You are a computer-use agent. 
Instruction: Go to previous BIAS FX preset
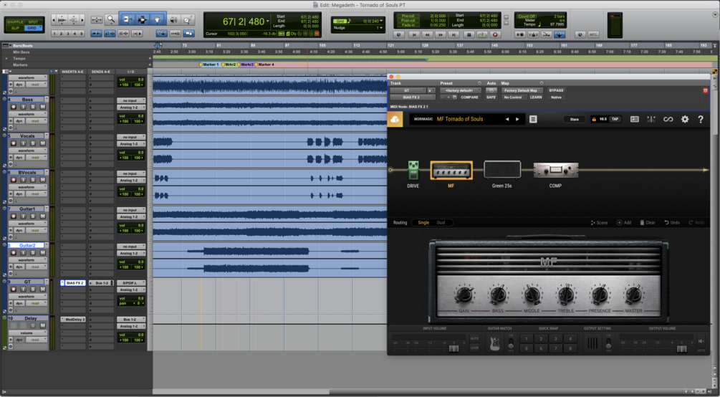(507, 119)
